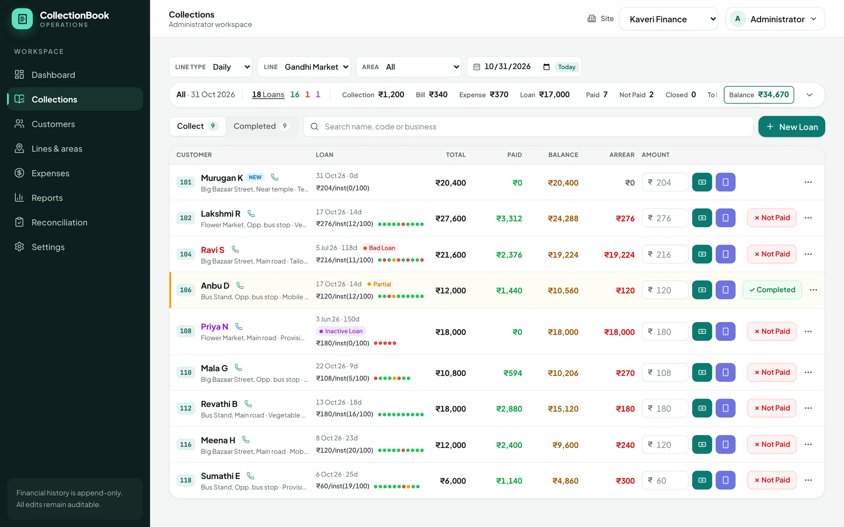Image resolution: width=844 pixels, height=527 pixels.
Task: Click the amount input showing 204 for Murugan K
Action: coord(665,182)
